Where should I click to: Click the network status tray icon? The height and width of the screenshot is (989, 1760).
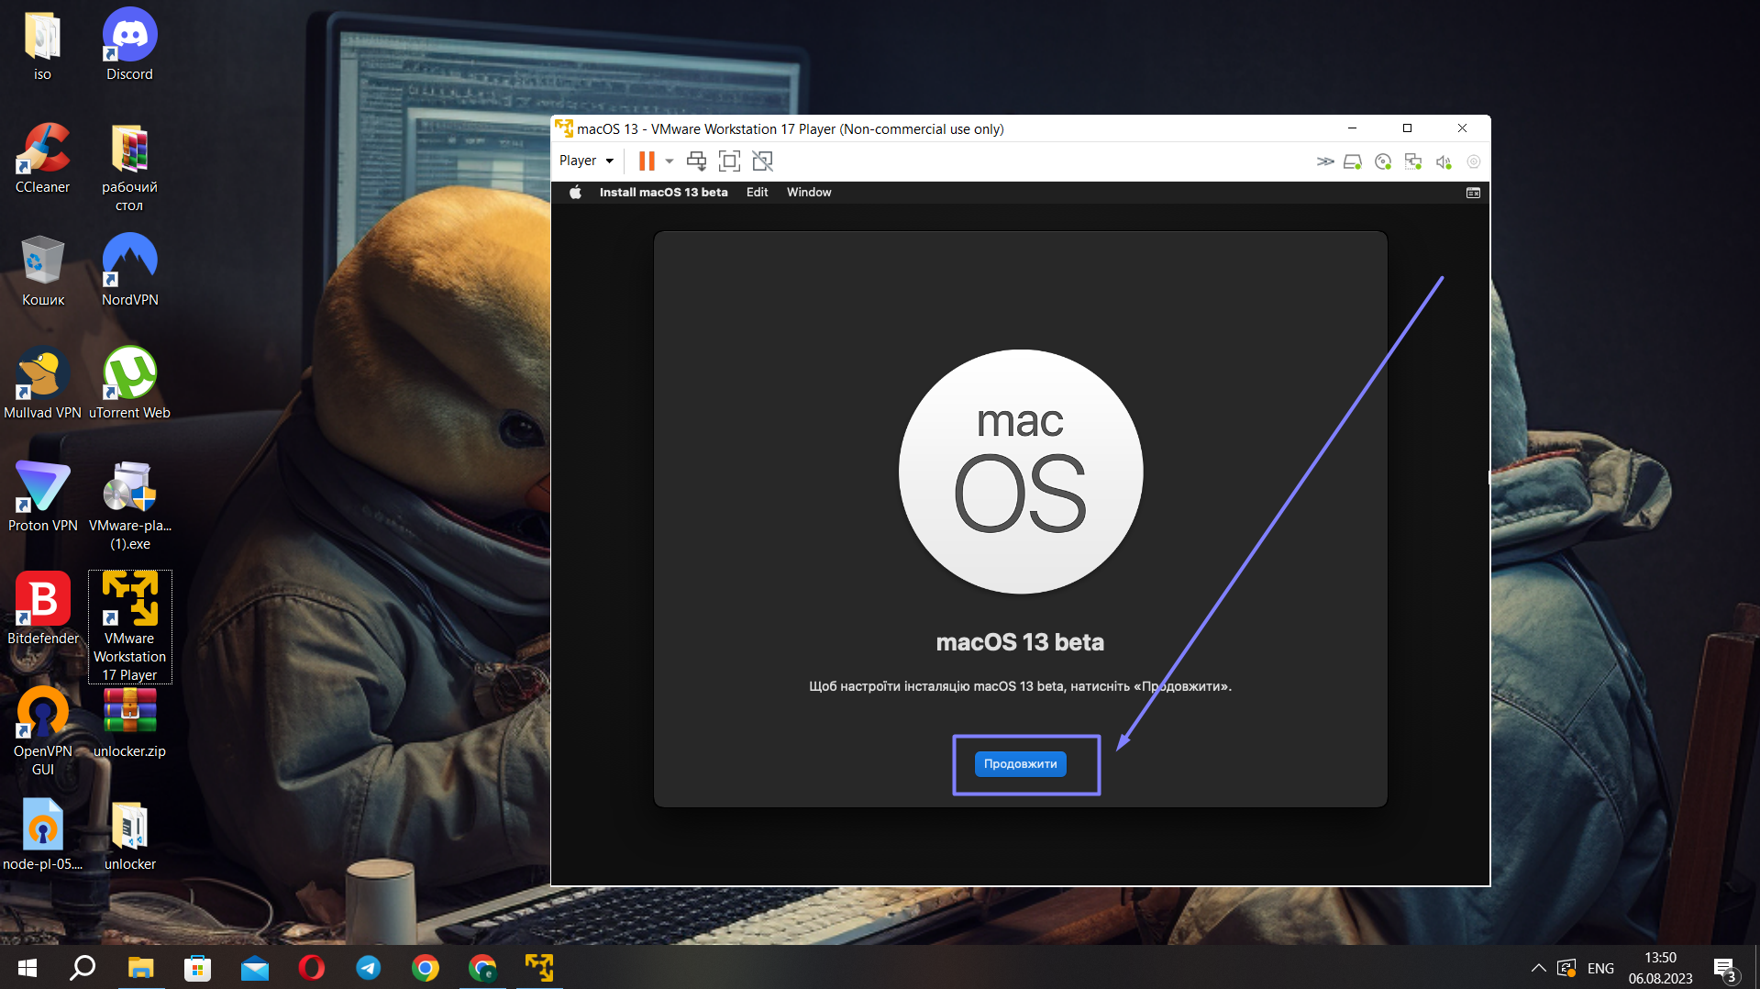pos(1566,968)
